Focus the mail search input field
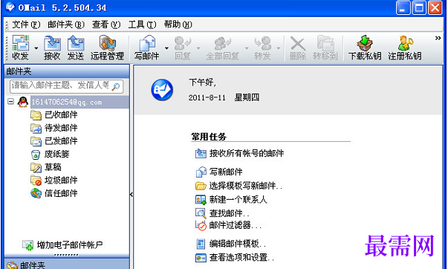Viewport: 448px width, 269px height. coord(61,85)
